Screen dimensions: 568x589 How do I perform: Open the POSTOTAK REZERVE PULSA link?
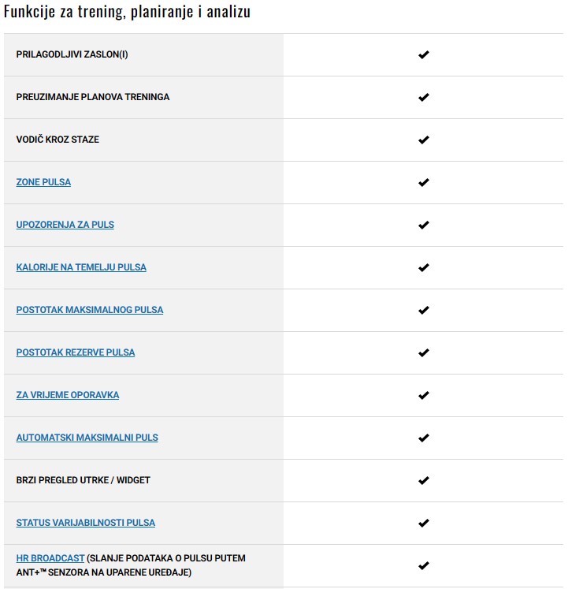75,352
